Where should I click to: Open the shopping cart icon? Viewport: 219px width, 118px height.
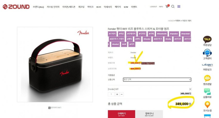[167, 6]
